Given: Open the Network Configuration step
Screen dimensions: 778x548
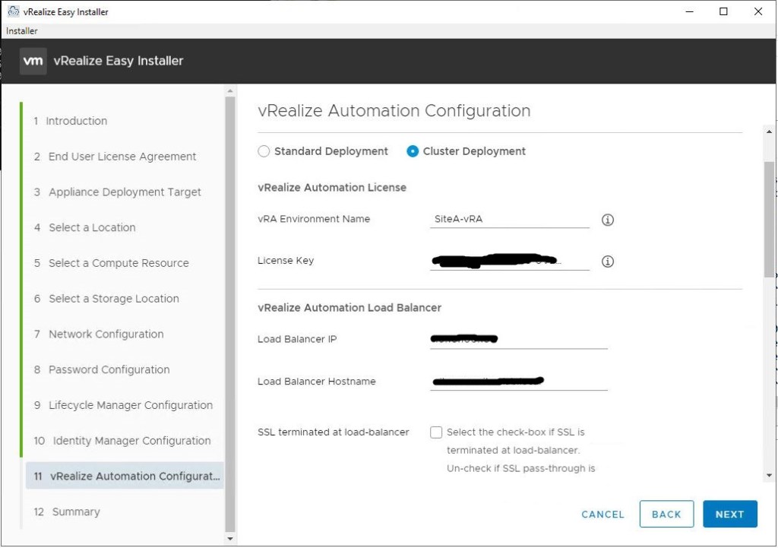Looking at the screenshot, I should pos(106,334).
